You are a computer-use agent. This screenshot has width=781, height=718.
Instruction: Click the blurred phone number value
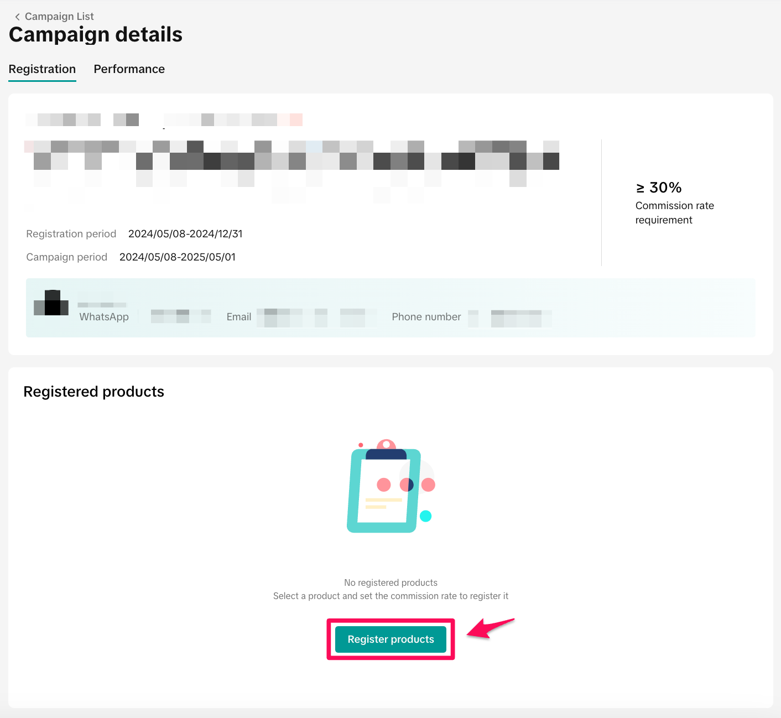click(512, 319)
